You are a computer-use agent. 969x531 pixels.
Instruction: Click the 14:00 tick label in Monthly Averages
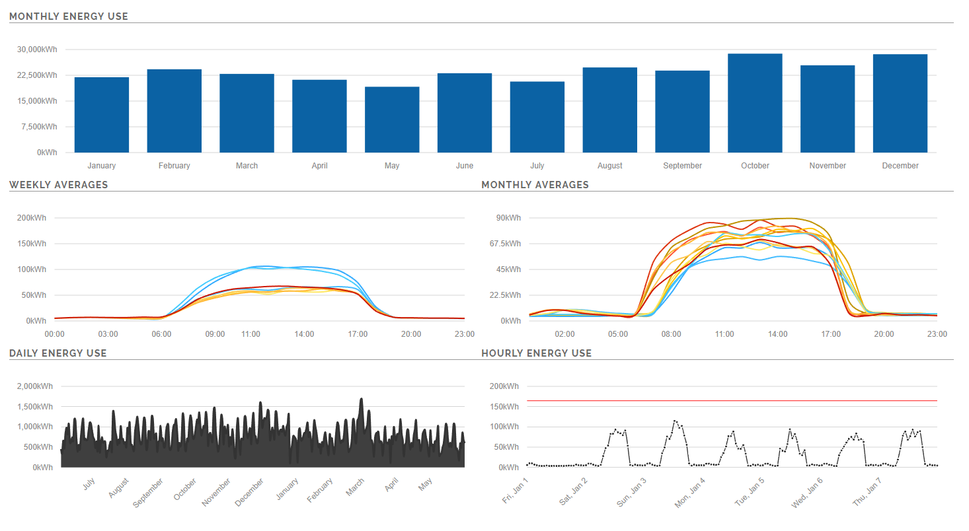(x=777, y=334)
